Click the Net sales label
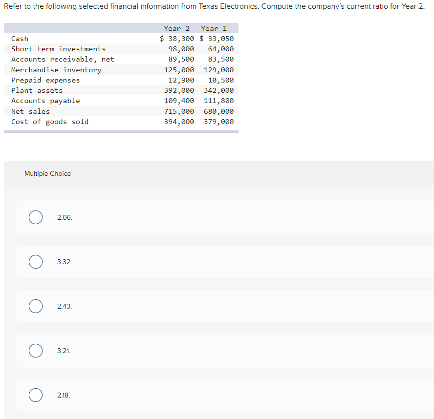The height and width of the screenshot is (419, 434). 30,111
